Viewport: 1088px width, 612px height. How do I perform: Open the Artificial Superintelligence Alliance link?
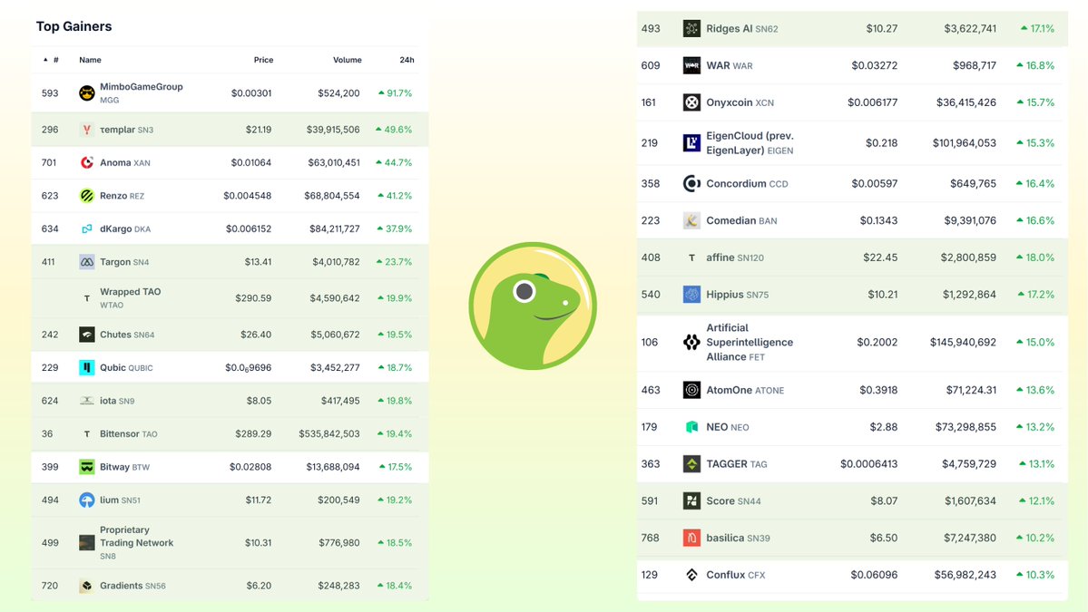750,343
